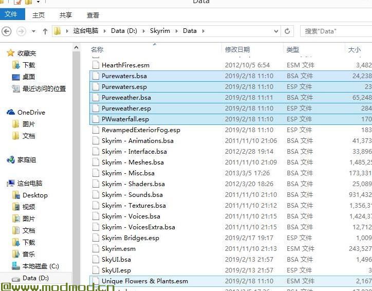Select OneDrive cloud icon in sidebar
This screenshot has height=291, width=372.
(x=11, y=112)
